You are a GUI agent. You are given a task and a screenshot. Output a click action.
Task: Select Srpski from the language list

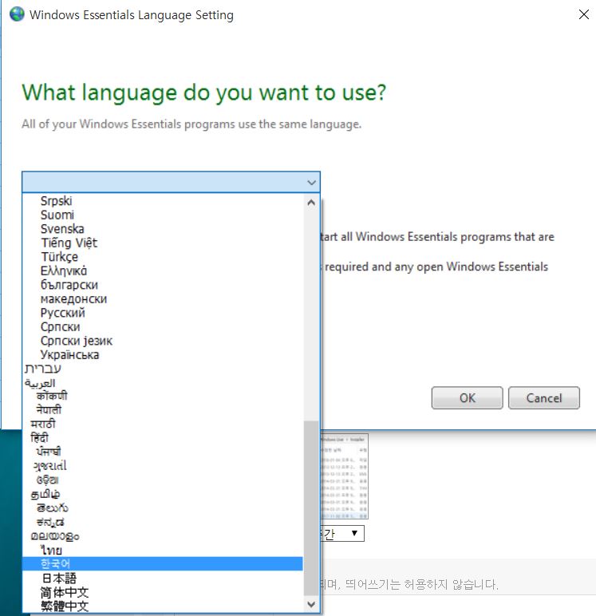163,201
